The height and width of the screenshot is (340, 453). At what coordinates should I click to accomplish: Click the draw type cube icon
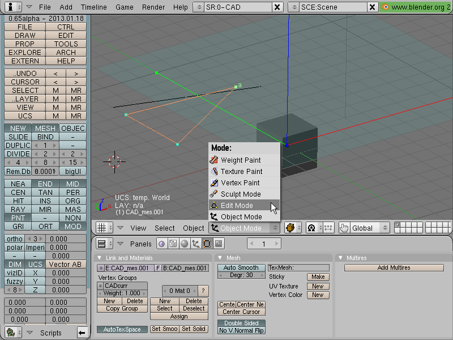click(x=290, y=228)
